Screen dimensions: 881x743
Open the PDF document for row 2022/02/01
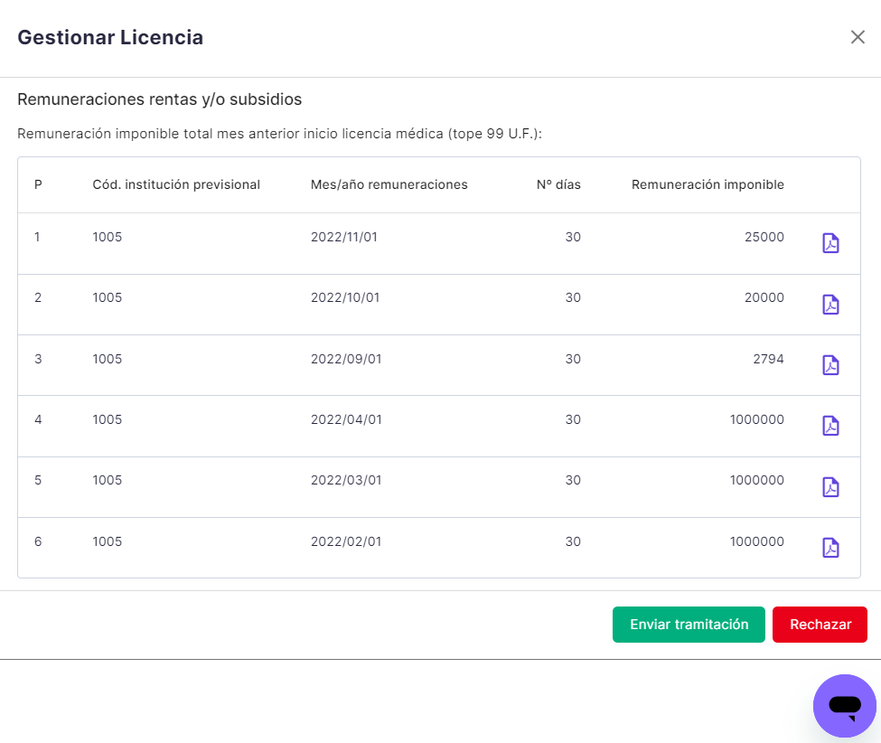point(830,548)
